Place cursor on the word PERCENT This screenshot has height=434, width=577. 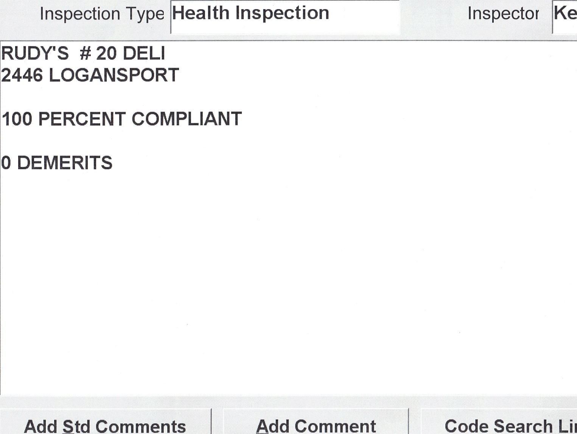click(x=82, y=119)
